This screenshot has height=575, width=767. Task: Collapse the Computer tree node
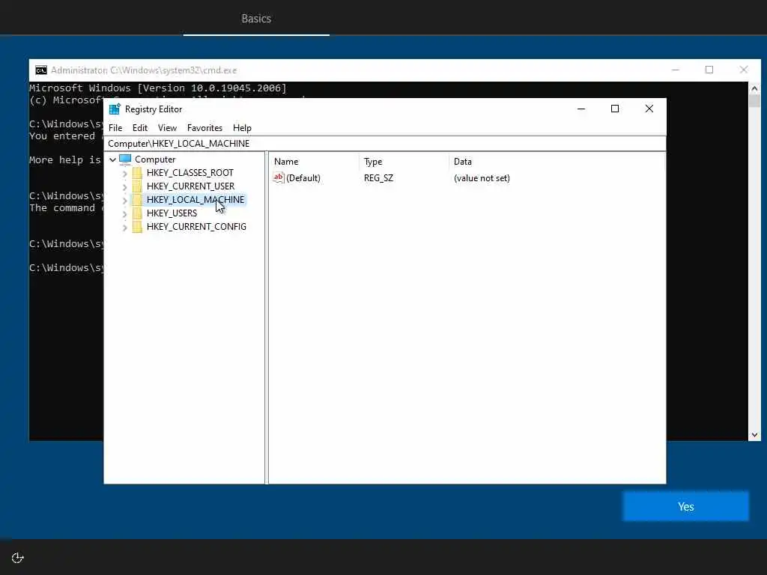(112, 159)
